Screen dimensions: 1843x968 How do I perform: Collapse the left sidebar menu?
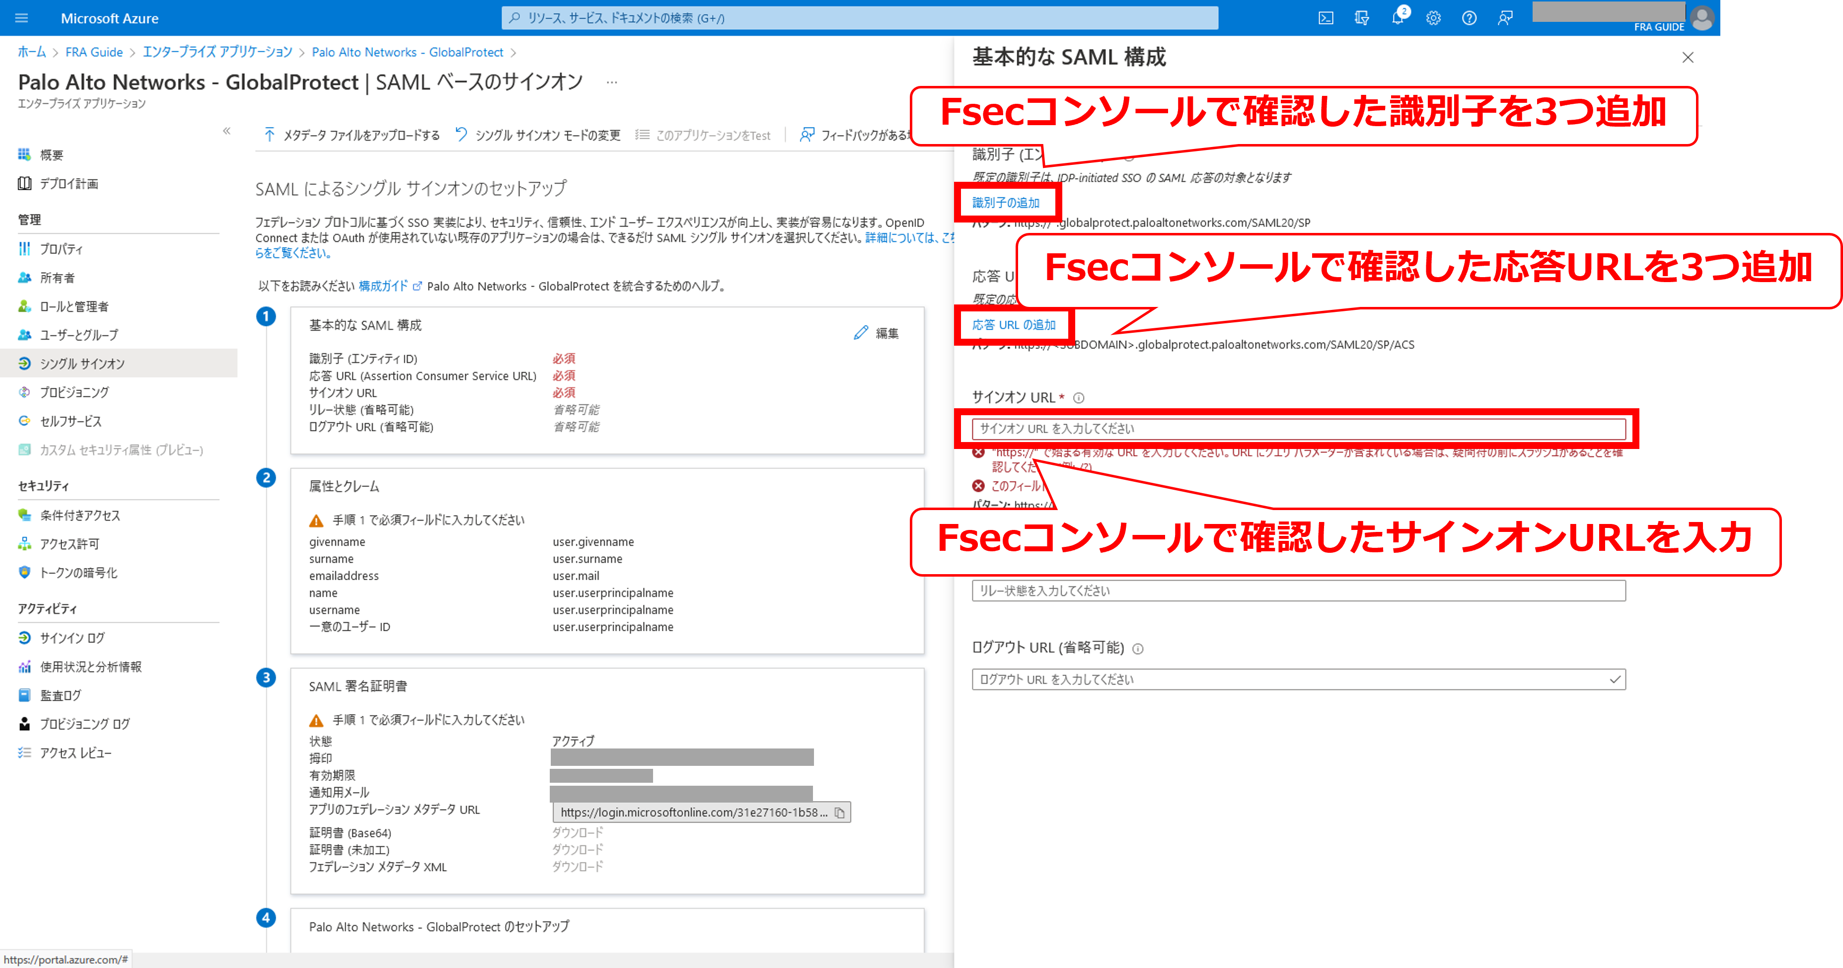point(227,131)
